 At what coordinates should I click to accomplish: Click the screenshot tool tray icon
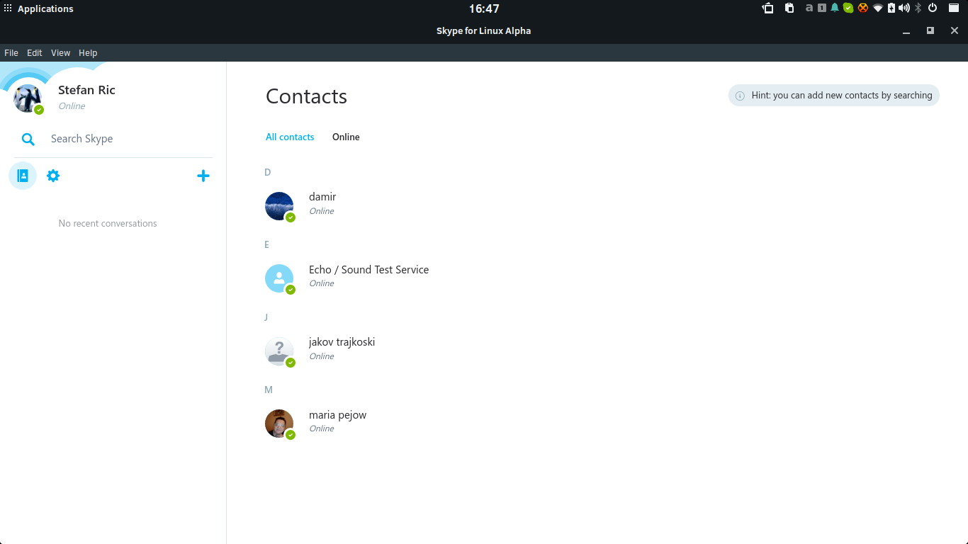point(767,8)
